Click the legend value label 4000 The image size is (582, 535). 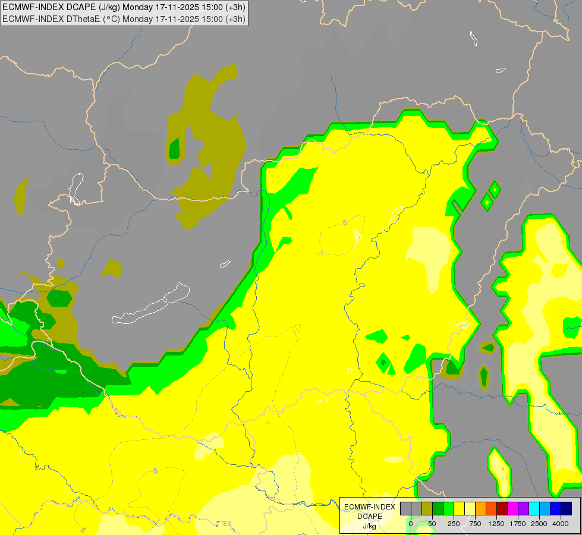561,524
